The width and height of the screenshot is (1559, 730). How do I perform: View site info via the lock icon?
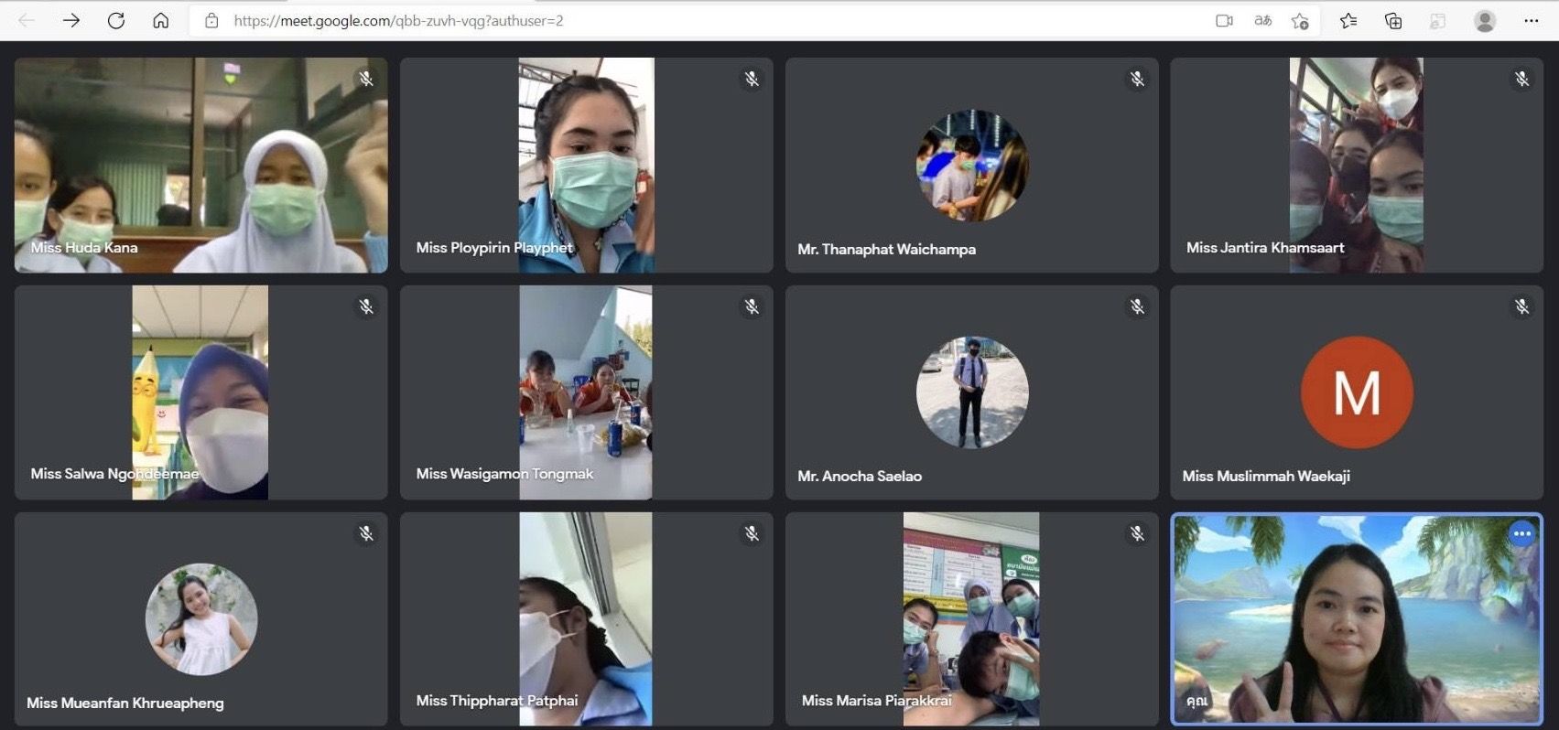(211, 20)
